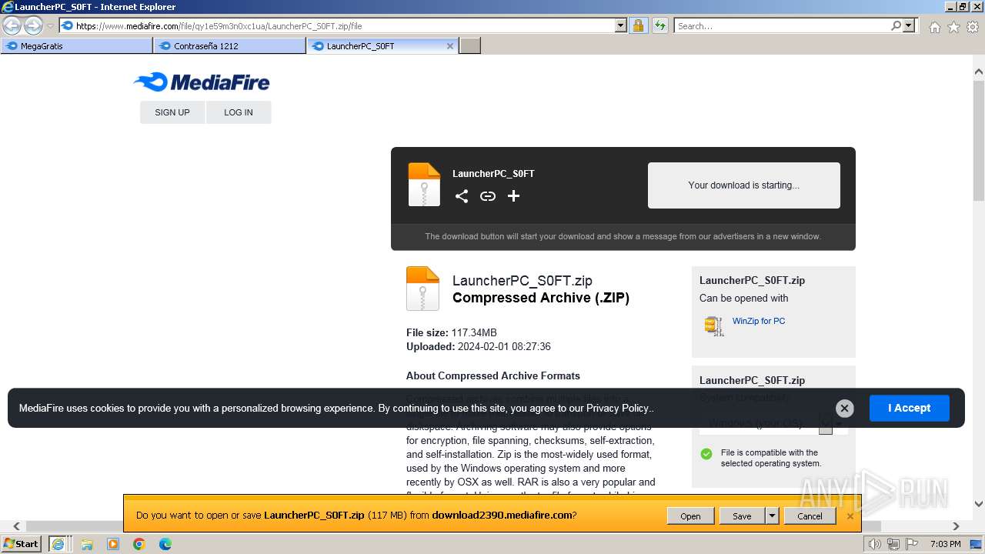Open a new blank tab
This screenshot has height=554, width=985.
click(x=470, y=46)
